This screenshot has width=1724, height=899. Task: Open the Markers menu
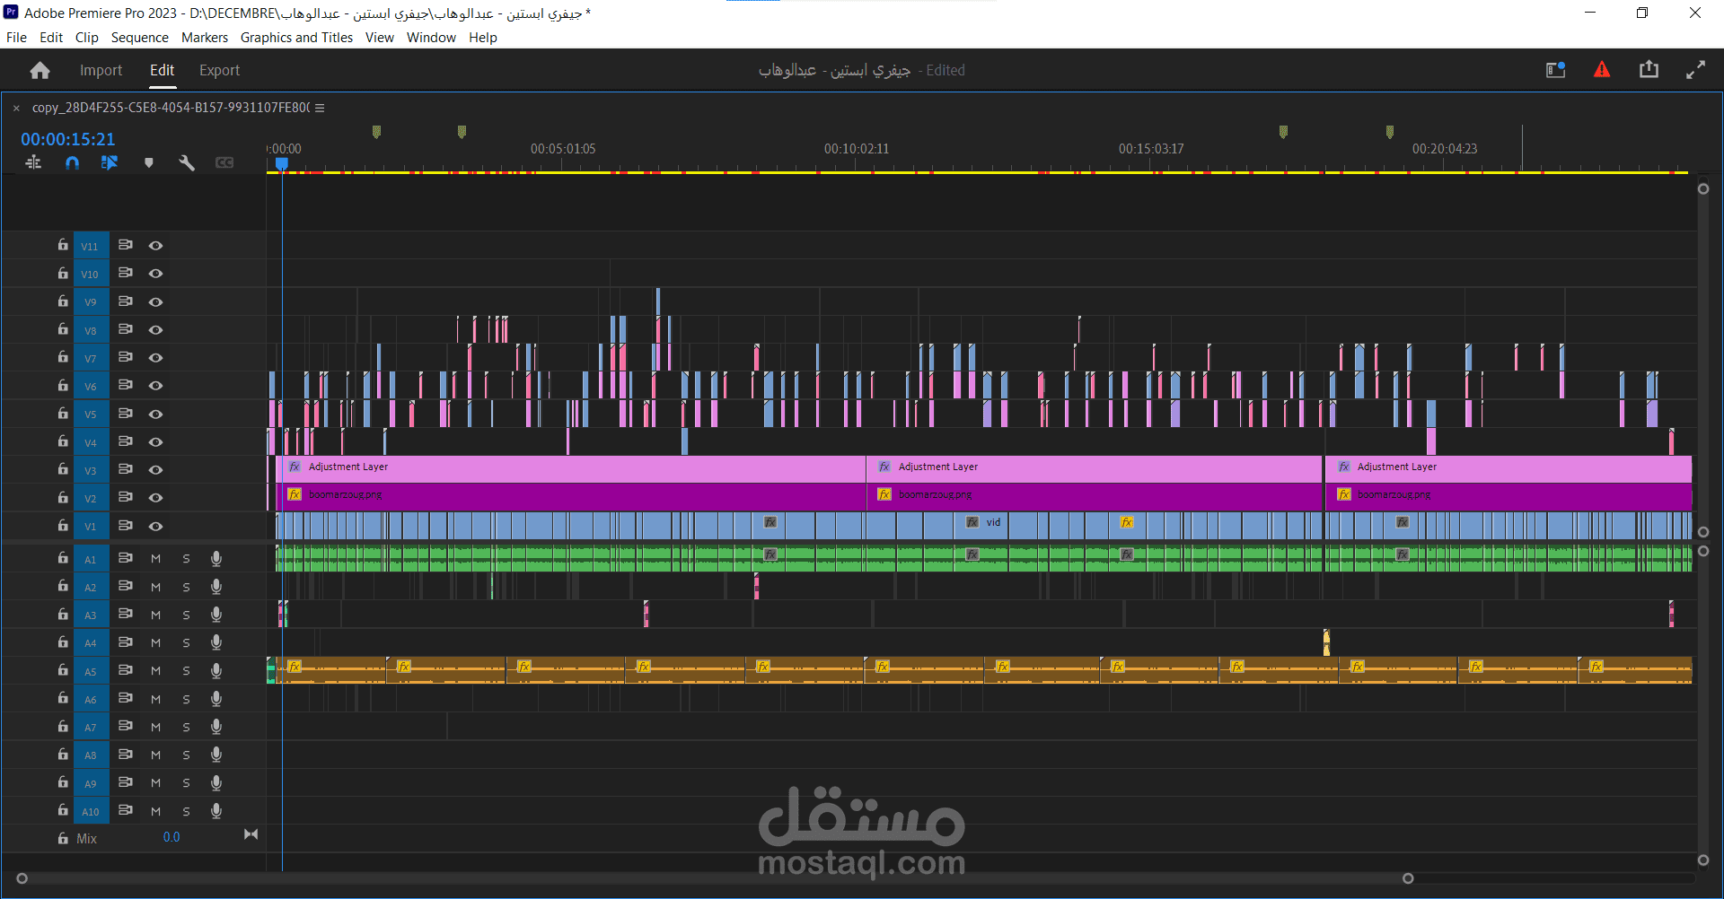205,38
